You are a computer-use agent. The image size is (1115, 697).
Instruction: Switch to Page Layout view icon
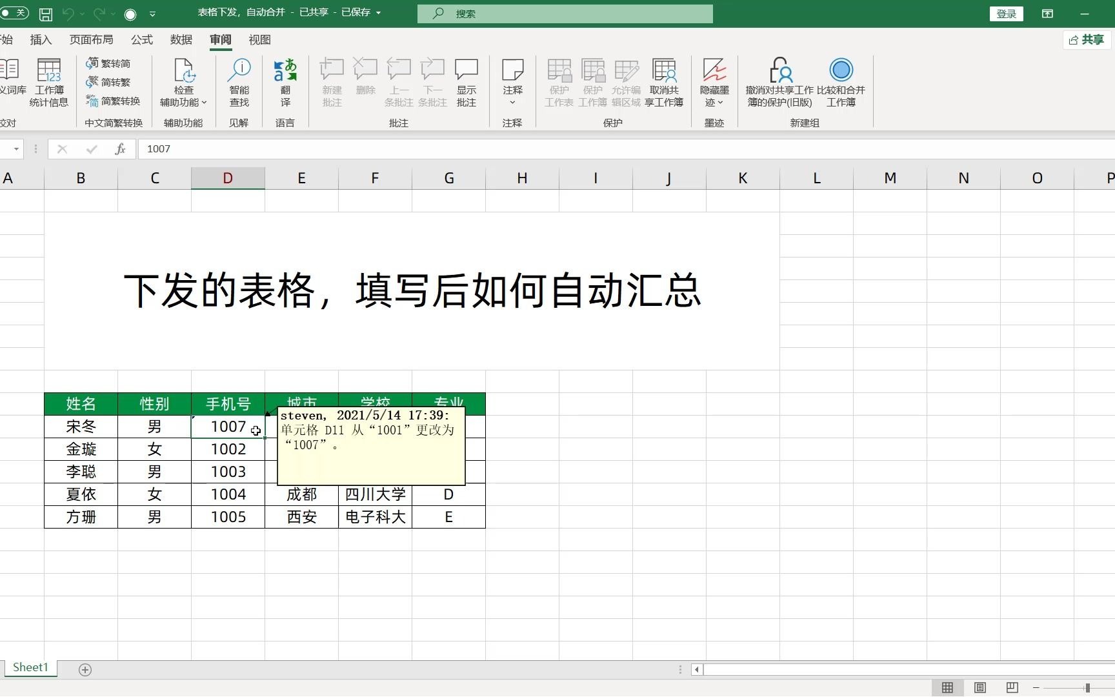pyautogui.click(x=979, y=688)
